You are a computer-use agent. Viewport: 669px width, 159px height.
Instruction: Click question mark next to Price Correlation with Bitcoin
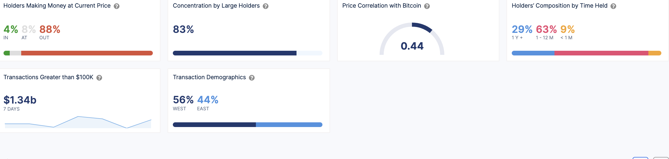427,6
